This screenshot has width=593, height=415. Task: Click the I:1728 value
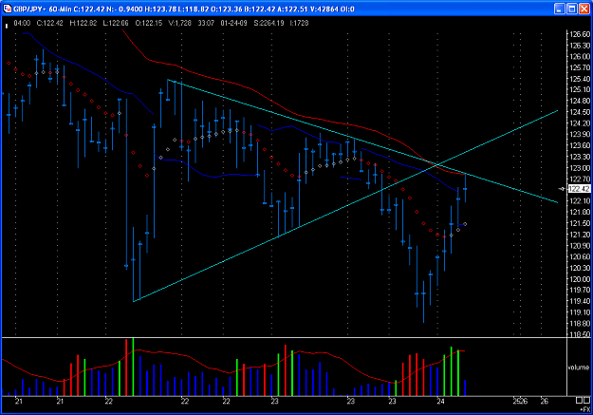299,23
